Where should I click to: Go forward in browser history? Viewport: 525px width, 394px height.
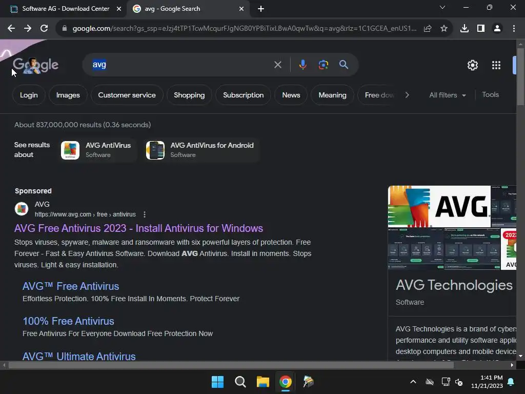tap(28, 29)
